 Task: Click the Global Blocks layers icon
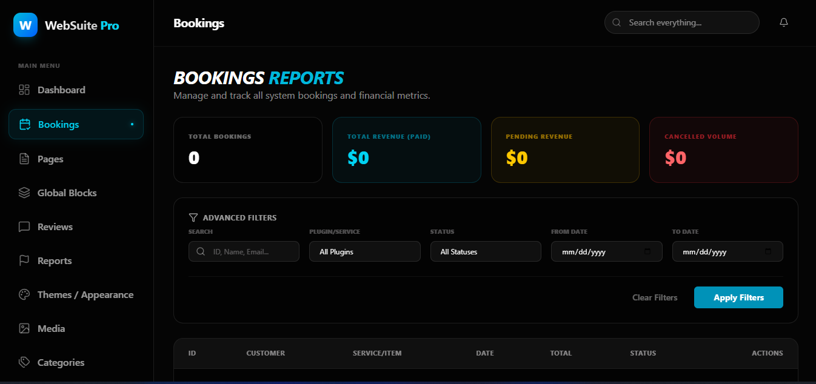24,193
